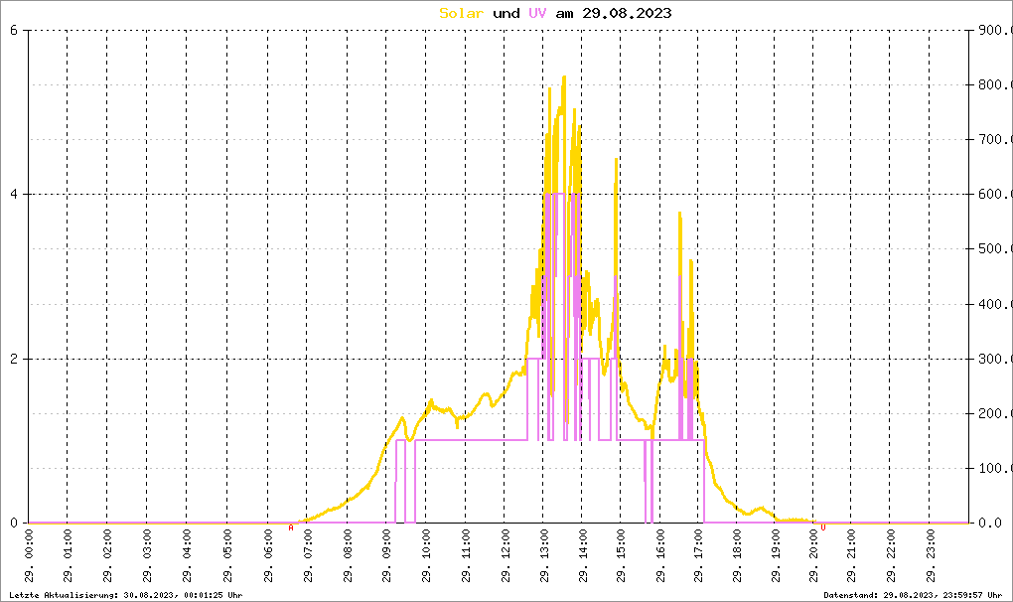1013x602 pixels.
Task: Click the left axis value "2"
Action: (14, 360)
